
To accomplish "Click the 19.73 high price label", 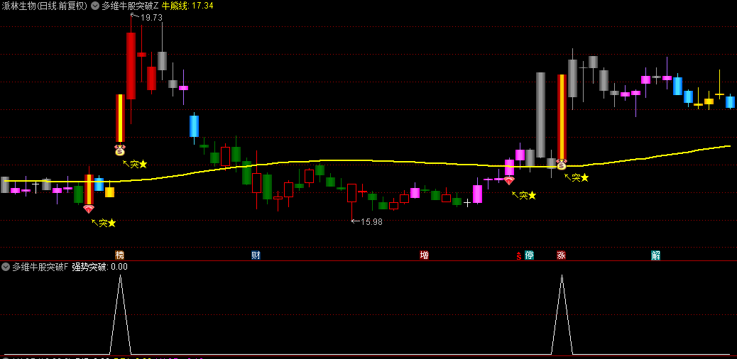I will (x=151, y=18).
